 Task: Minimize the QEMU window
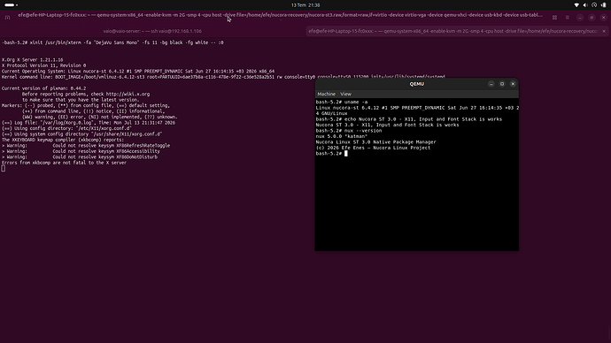point(491,84)
